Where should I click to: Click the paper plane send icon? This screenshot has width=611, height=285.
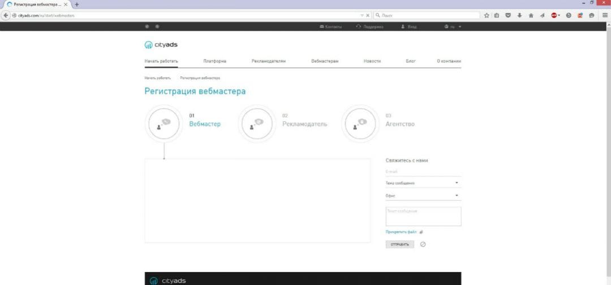pos(542,16)
